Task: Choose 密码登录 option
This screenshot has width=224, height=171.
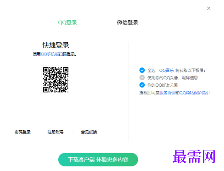Action: [22, 132]
